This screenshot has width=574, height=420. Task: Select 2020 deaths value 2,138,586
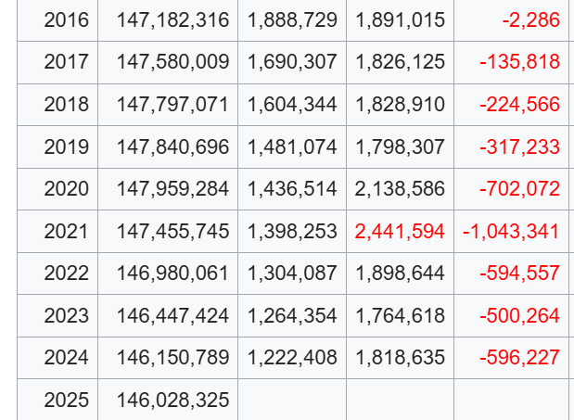(400, 189)
